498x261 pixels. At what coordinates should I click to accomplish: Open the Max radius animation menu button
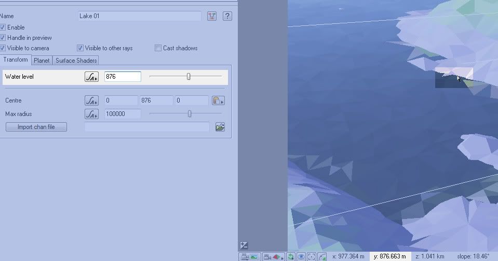(91, 114)
